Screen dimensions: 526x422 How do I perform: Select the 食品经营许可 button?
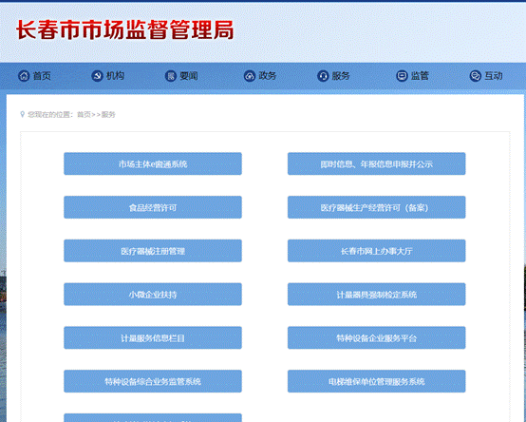pyautogui.click(x=153, y=207)
